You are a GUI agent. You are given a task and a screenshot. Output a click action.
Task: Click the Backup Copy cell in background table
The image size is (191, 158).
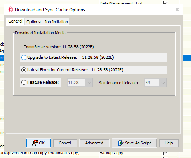point(111,153)
